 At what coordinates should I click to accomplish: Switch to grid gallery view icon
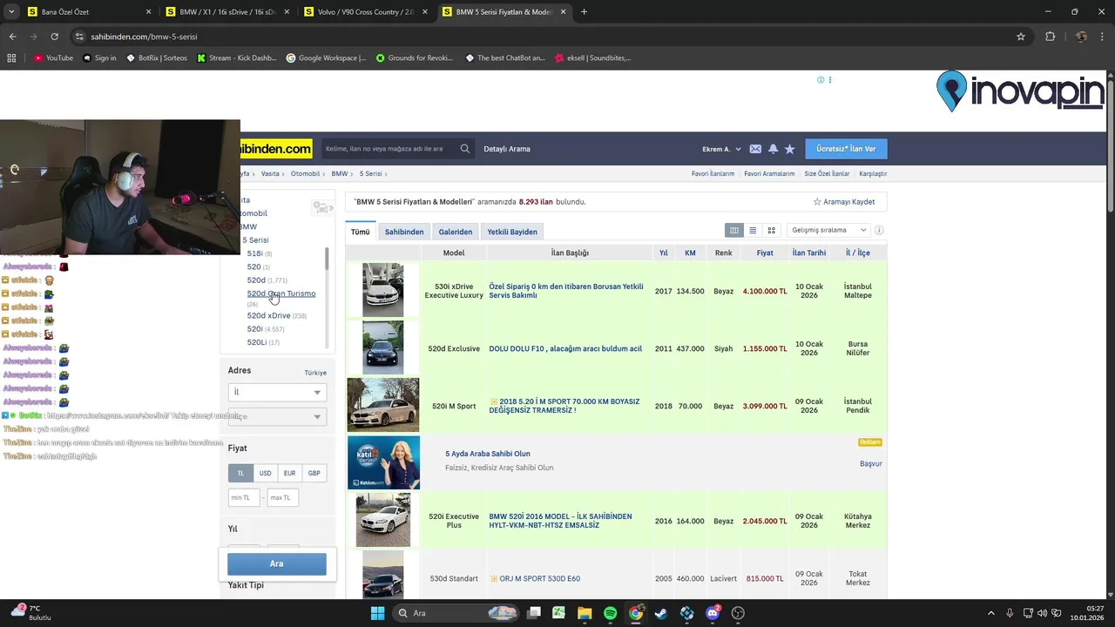click(x=771, y=231)
